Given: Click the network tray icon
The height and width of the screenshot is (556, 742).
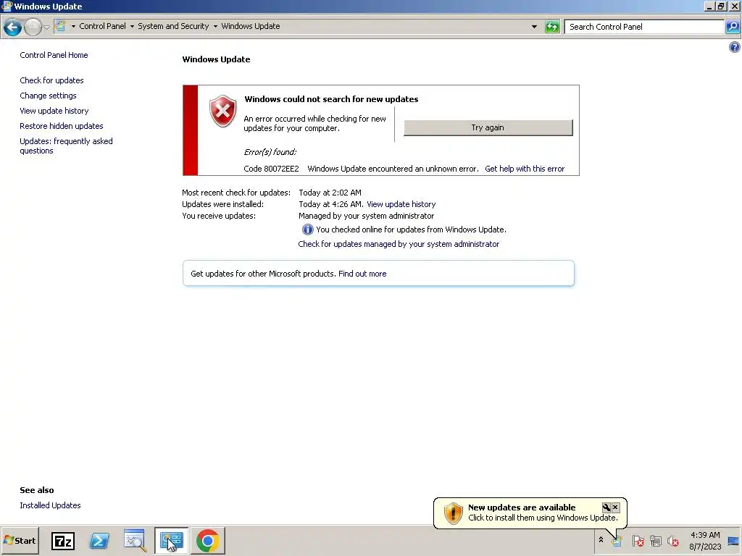Looking at the screenshot, I should click(655, 540).
